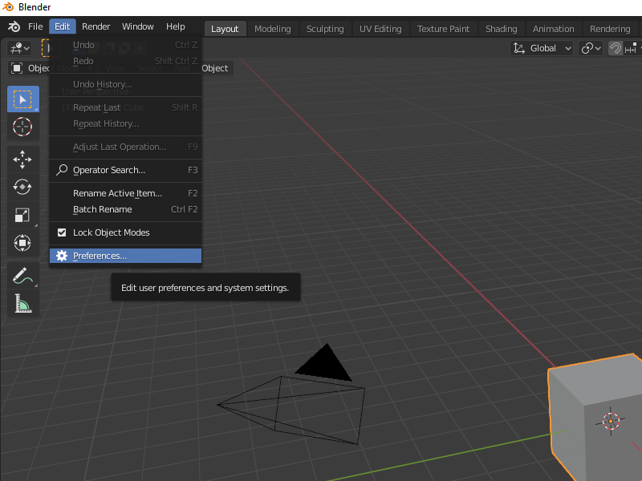Choose Undo in the Edit menu
The image size is (642, 481).
125,45
